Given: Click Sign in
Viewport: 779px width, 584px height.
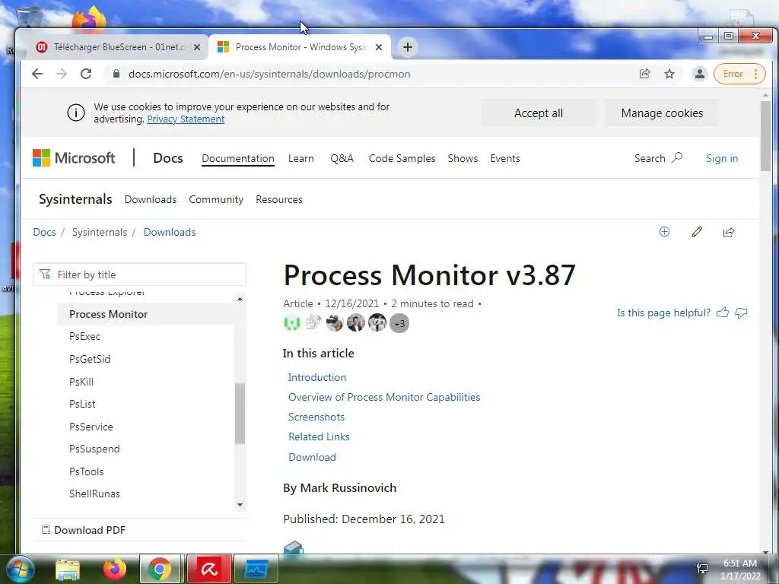Looking at the screenshot, I should [x=722, y=158].
